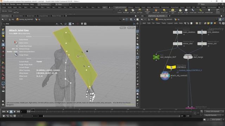Add a Portal Light from shelf
The width and height of the screenshot is (225, 126).
pos(201,11)
